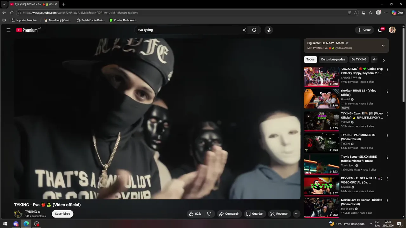Open the TYKING channel avatar
The image size is (406, 228).
(x=18, y=214)
